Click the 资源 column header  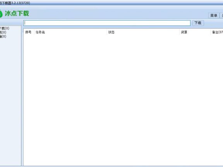click(195, 32)
